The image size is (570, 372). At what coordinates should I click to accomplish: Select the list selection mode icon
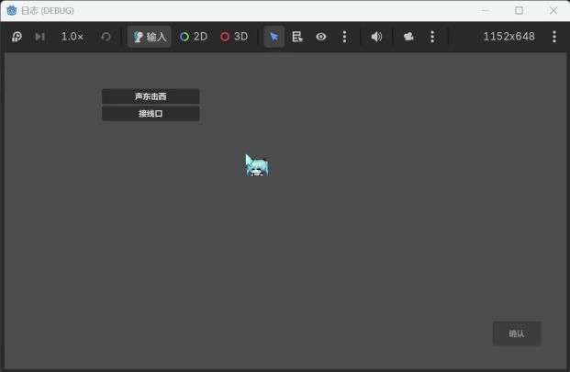[297, 37]
